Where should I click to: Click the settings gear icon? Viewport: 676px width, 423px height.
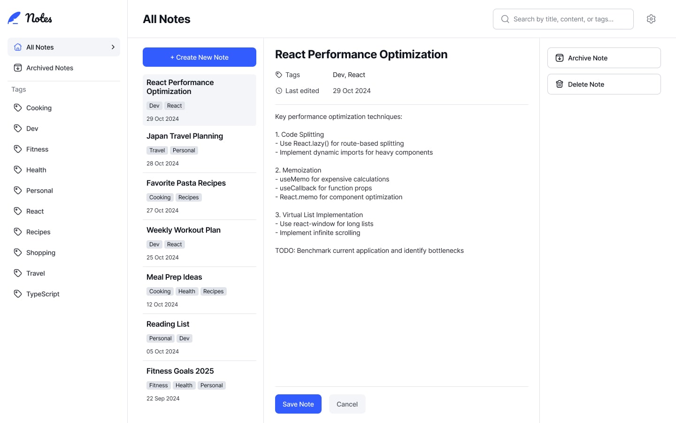click(651, 19)
